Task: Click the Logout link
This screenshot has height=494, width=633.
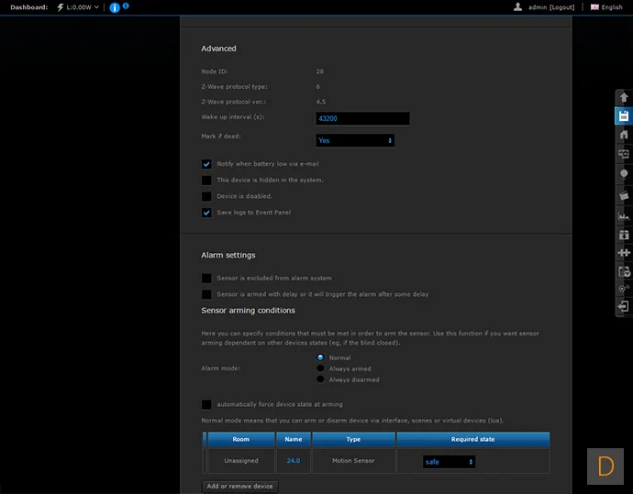Action: 562,7
